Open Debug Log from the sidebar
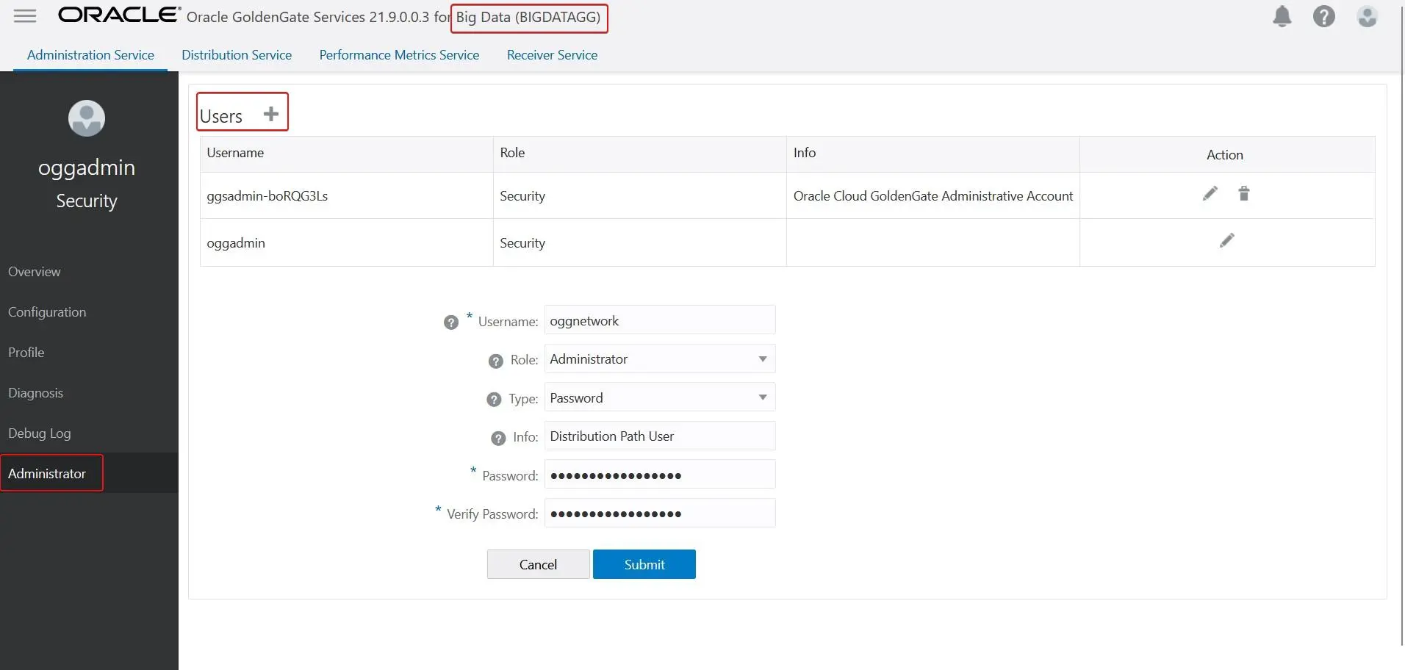Screen dimensions: 1405x670 [x=40, y=433]
